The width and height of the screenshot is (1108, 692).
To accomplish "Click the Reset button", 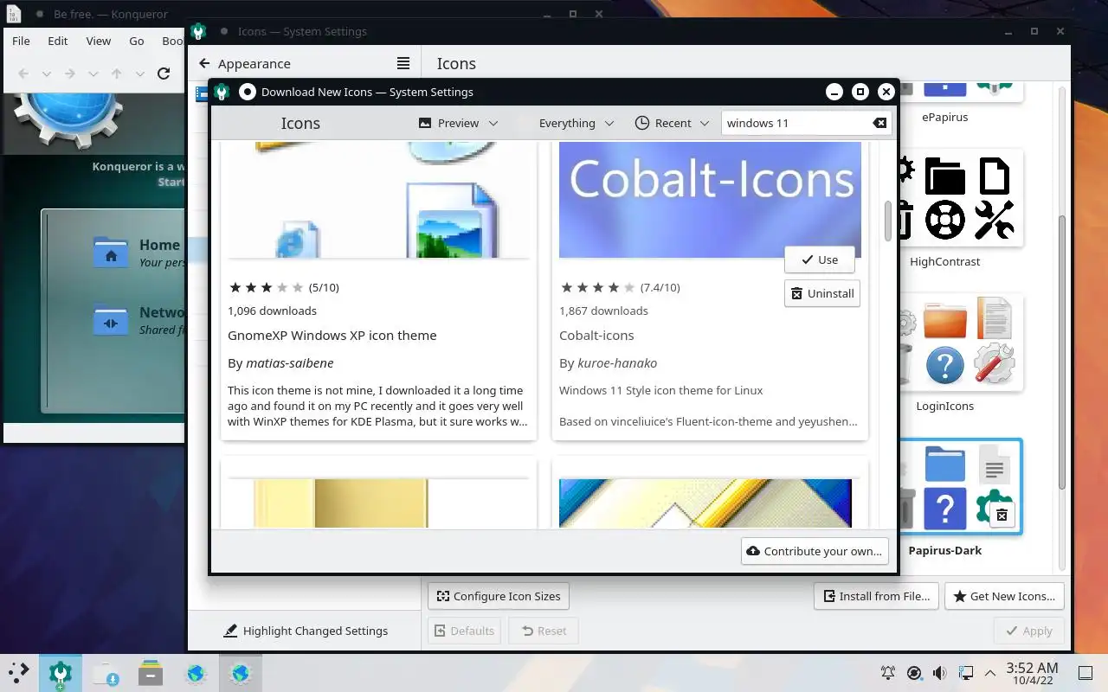I will click(544, 631).
